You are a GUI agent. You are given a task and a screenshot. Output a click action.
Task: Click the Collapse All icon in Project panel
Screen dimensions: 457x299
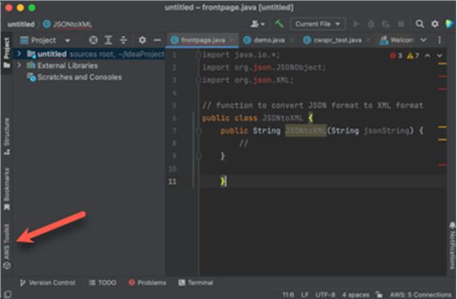[123, 40]
